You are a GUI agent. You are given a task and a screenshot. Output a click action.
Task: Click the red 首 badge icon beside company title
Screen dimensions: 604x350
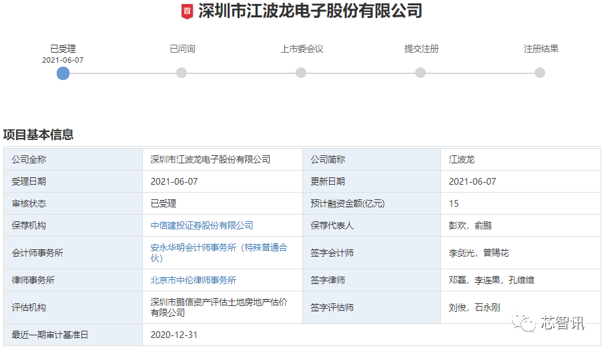coord(188,11)
